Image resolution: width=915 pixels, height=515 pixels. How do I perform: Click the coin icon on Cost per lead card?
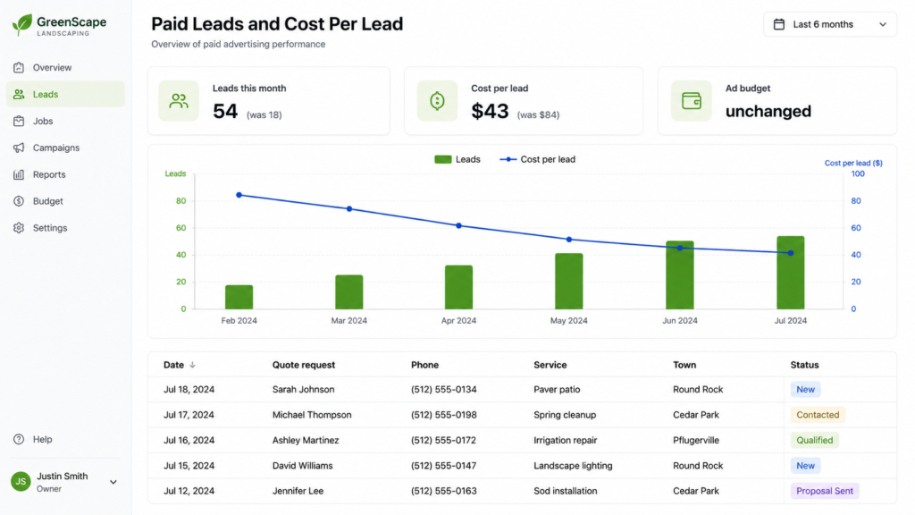tap(437, 101)
